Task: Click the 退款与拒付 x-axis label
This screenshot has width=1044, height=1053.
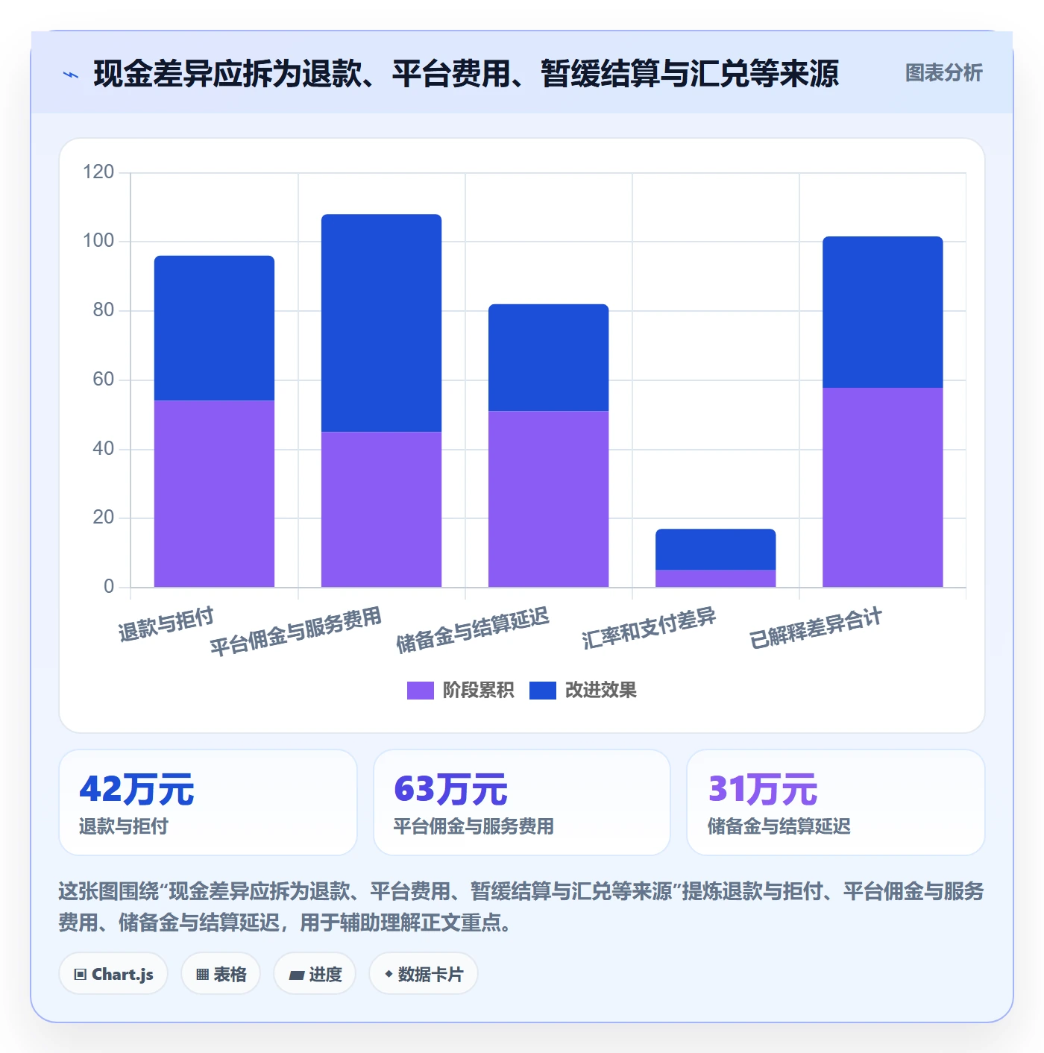Action: click(166, 624)
